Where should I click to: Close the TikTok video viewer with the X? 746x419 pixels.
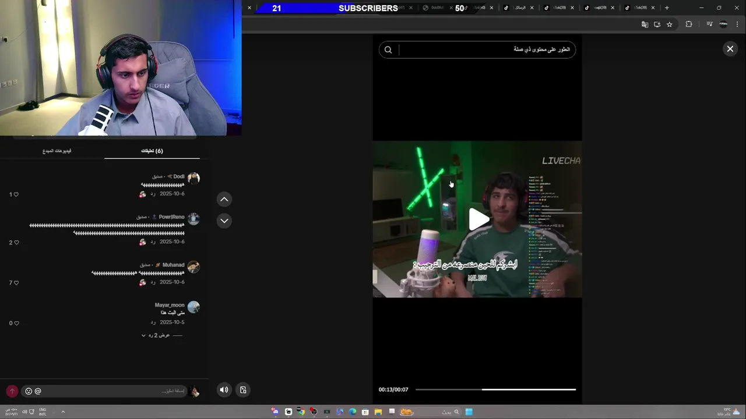(730, 49)
